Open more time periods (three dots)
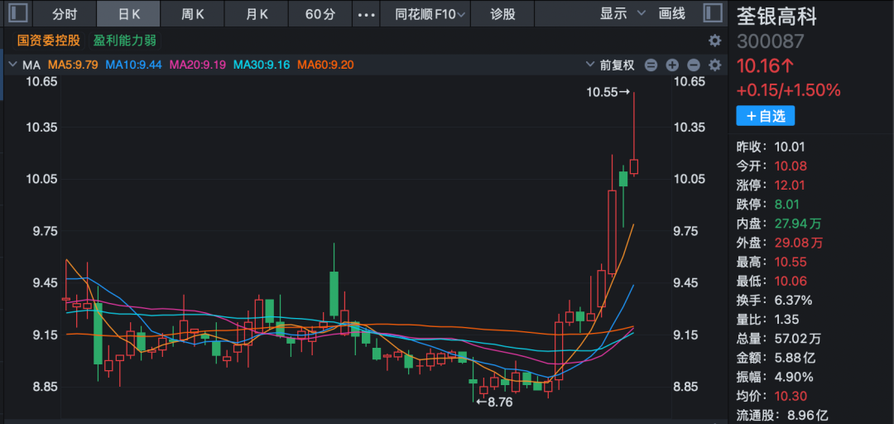The height and width of the screenshot is (424, 894). tap(364, 14)
